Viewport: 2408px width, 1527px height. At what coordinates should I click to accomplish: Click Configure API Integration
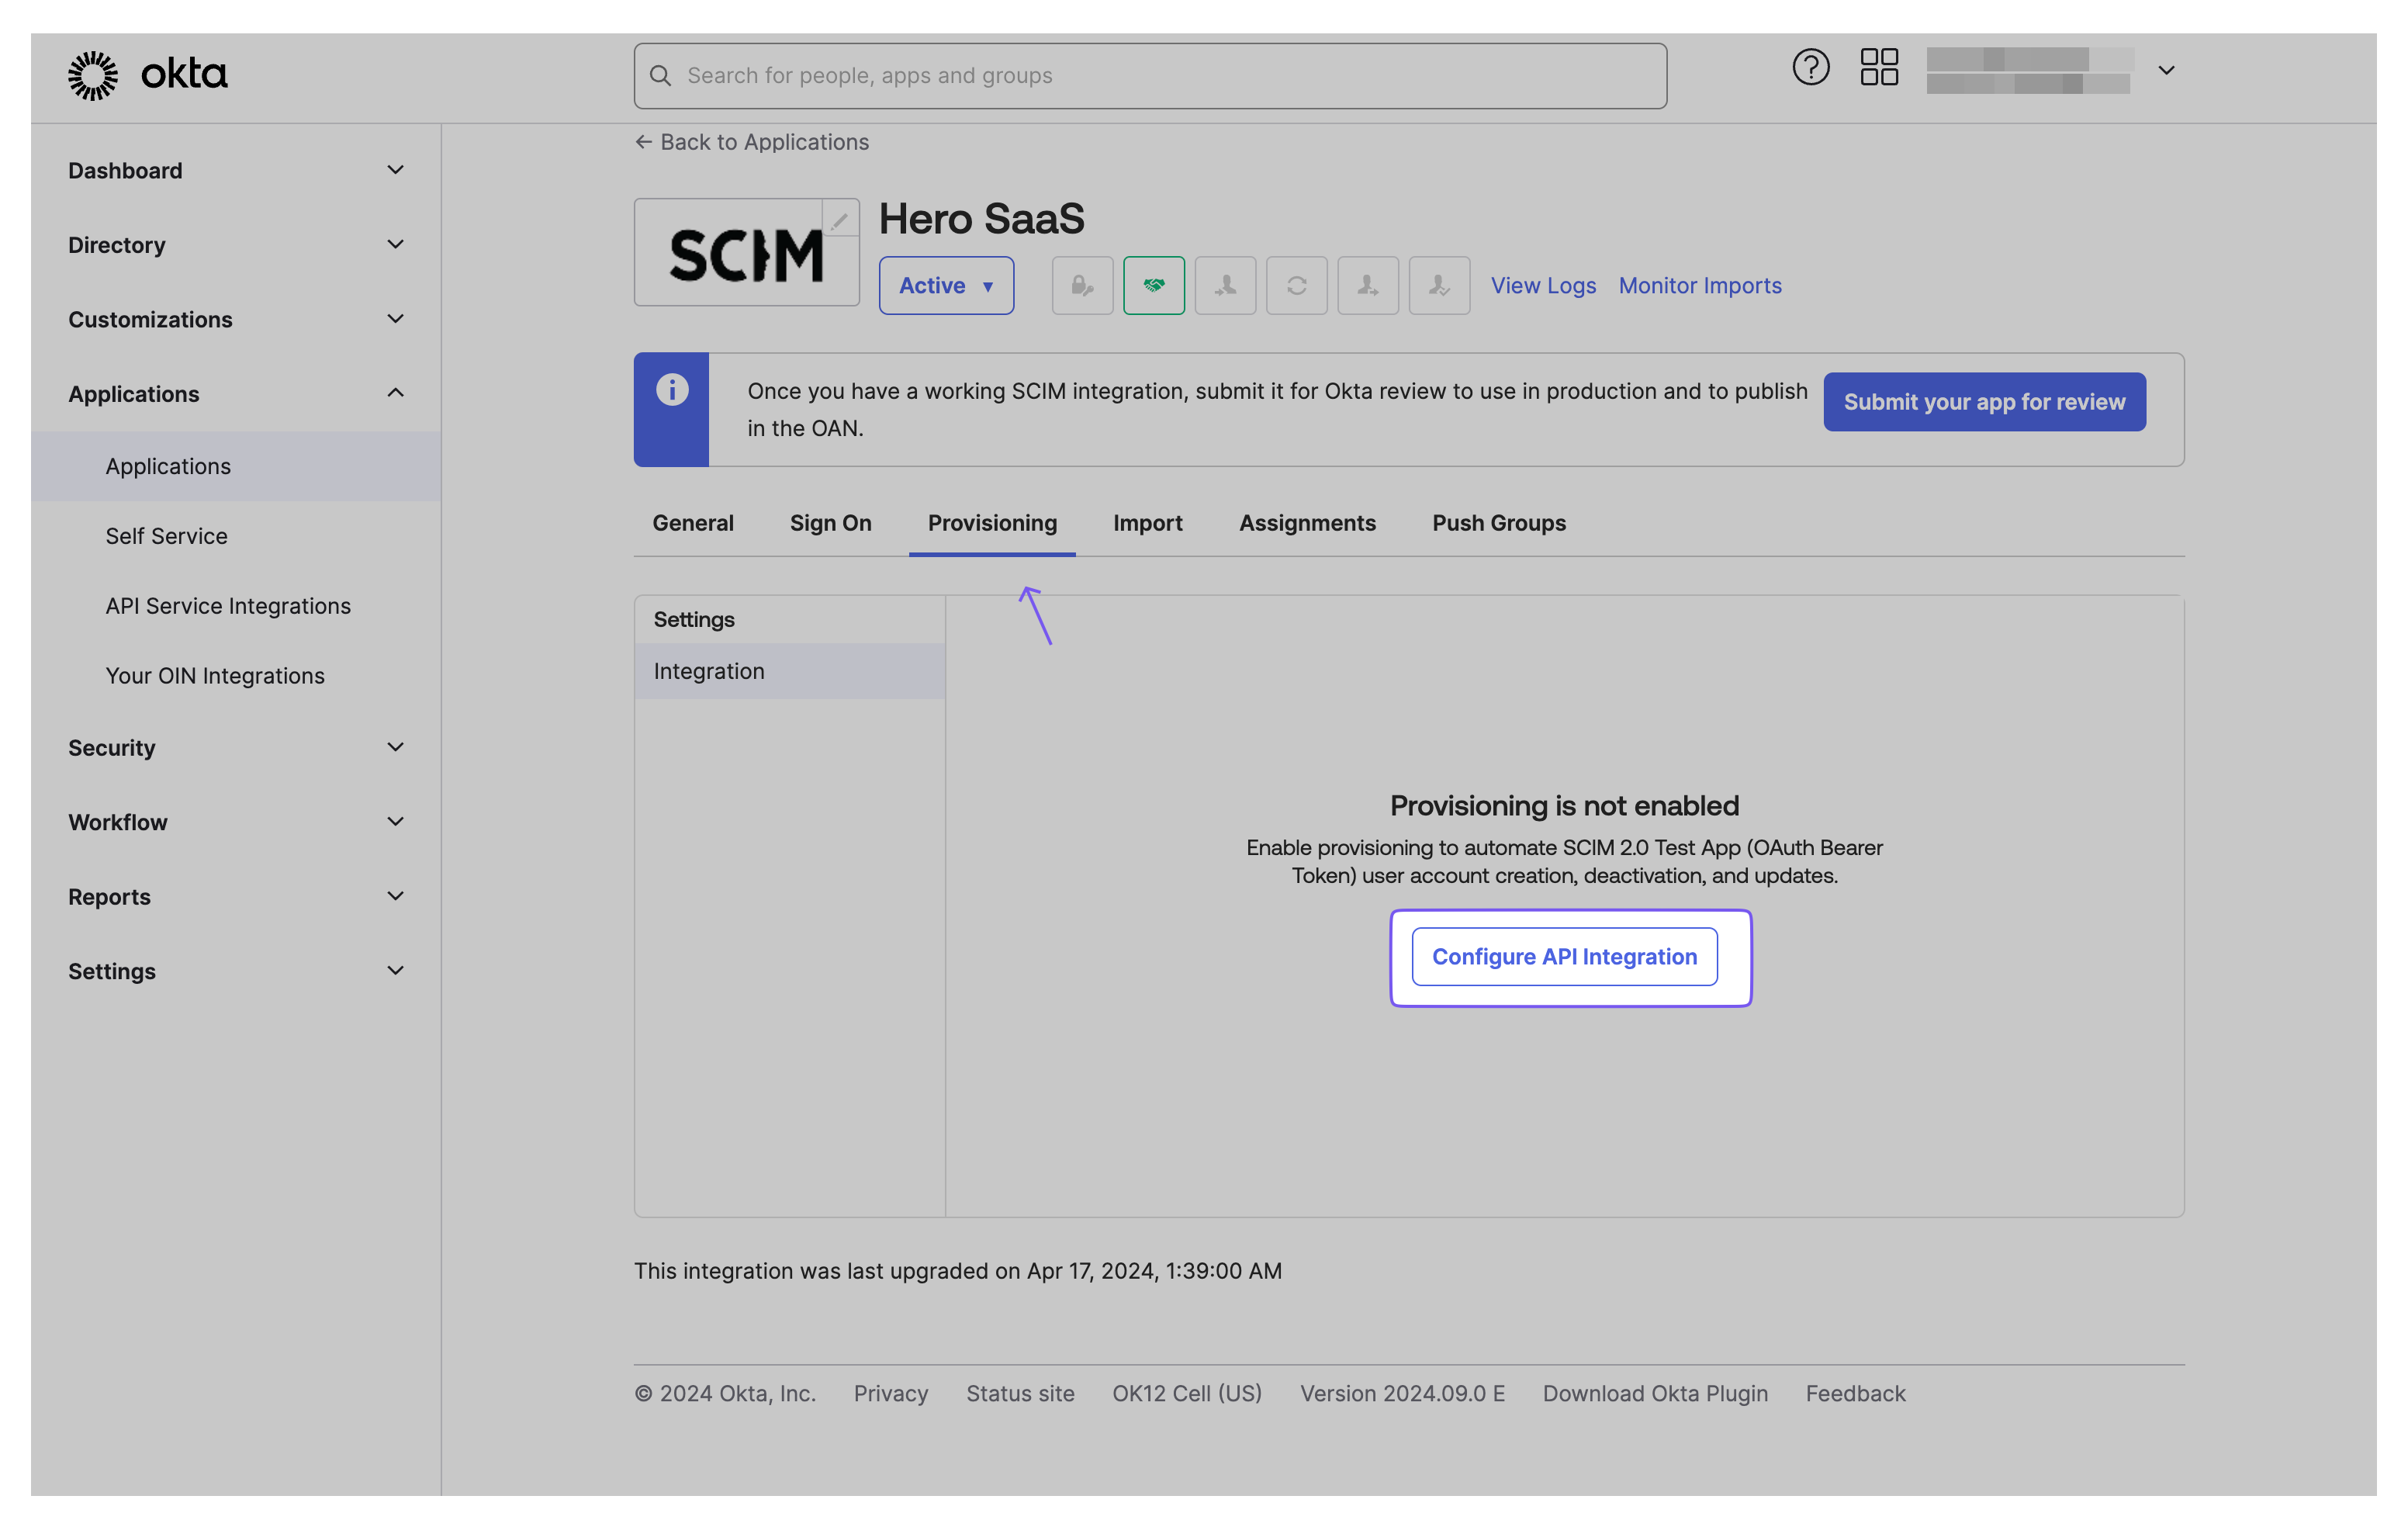(x=1564, y=956)
